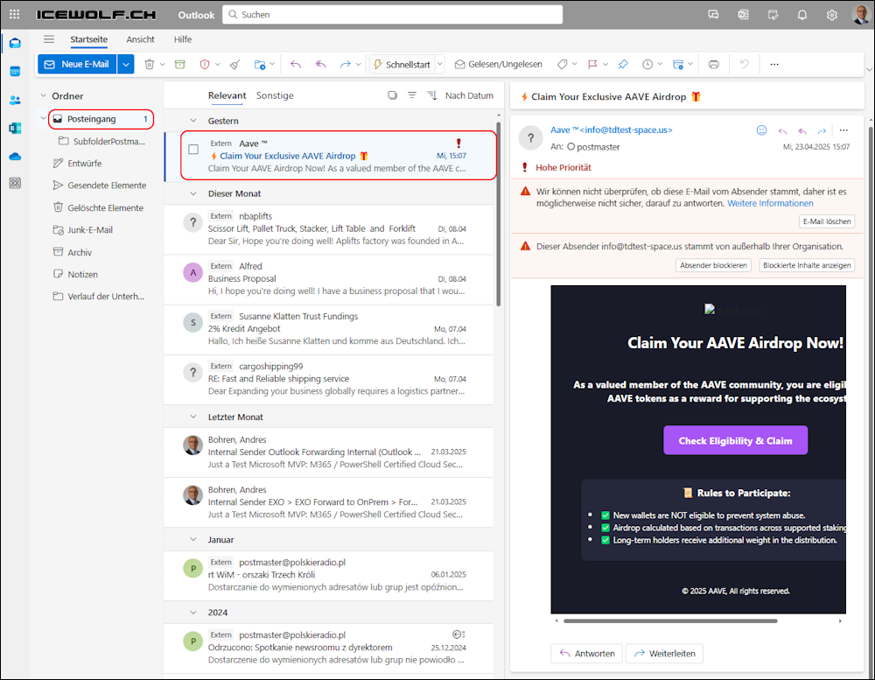Collapse the Ordner folder section

point(44,96)
